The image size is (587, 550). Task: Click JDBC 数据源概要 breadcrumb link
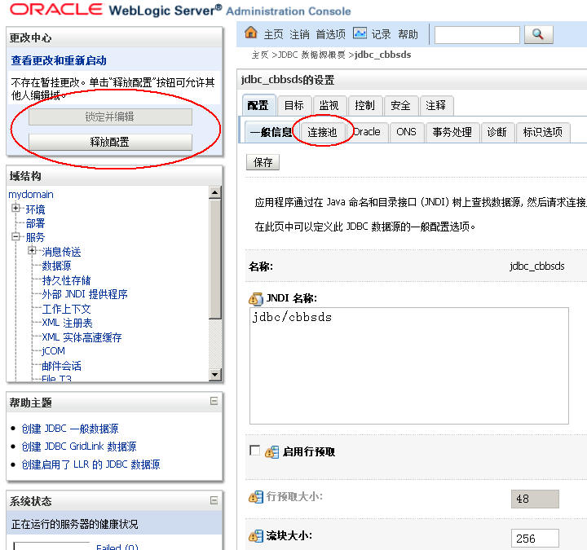tap(311, 55)
